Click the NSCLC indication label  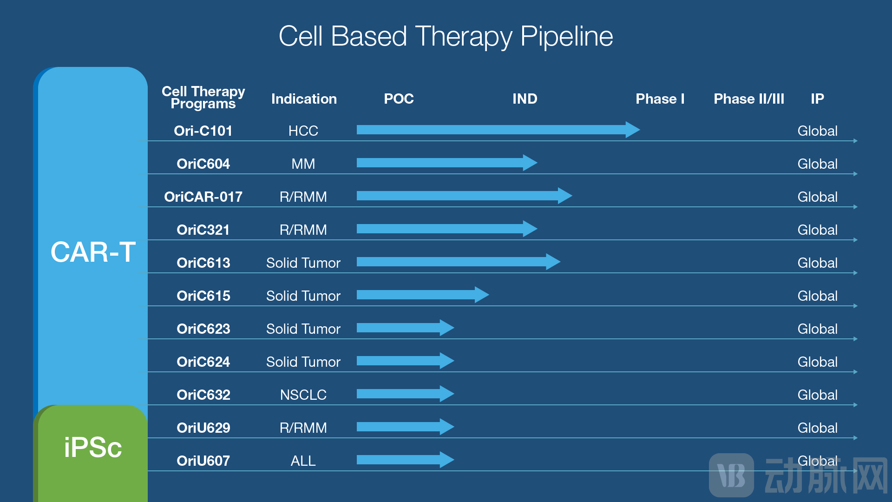click(x=303, y=395)
